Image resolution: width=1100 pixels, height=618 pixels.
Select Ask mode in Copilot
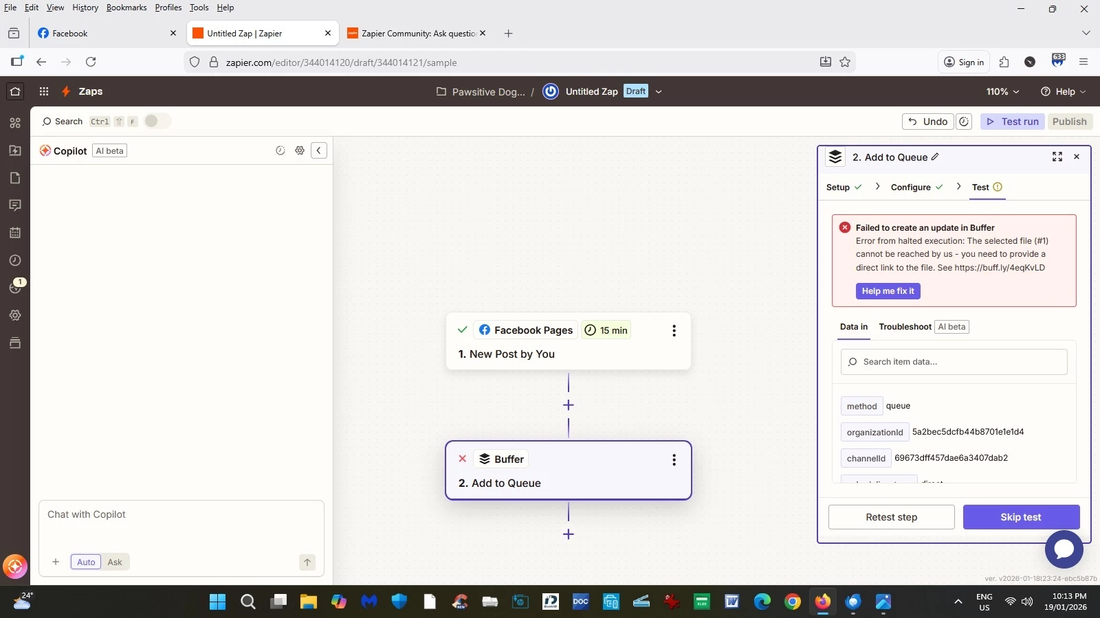point(115,562)
